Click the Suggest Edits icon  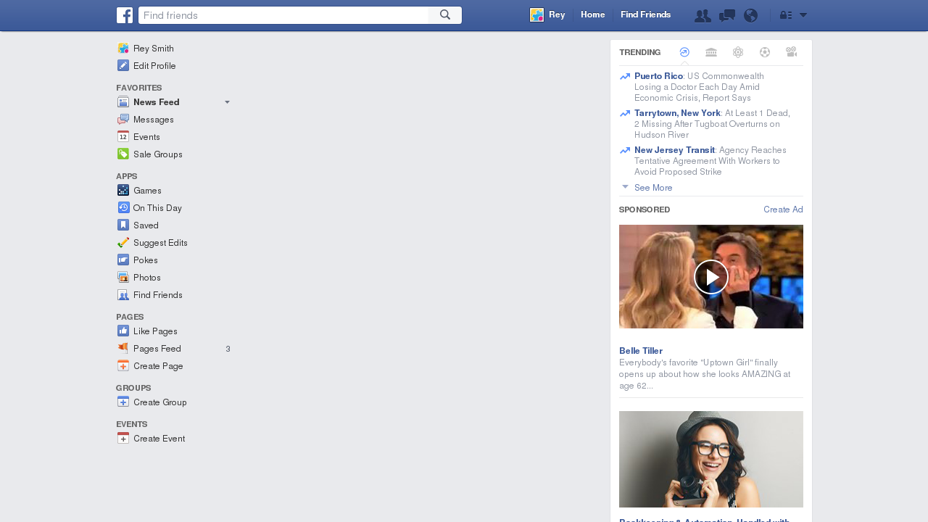tap(123, 243)
